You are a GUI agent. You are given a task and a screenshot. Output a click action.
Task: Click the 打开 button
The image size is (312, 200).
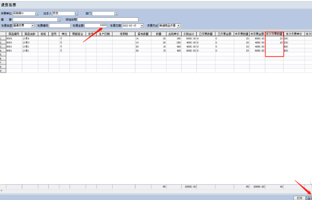[299, 198]
